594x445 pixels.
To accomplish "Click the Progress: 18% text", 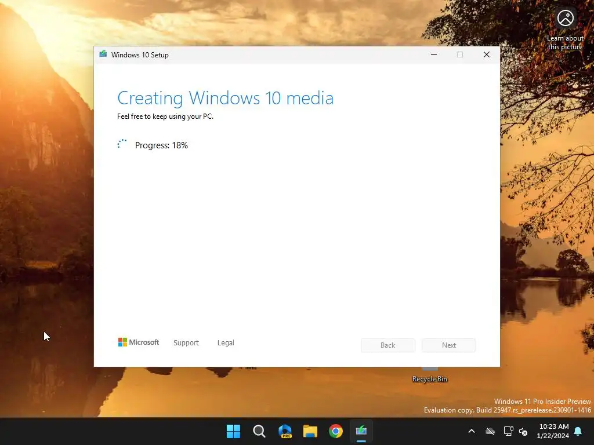I will pos(161,145).
